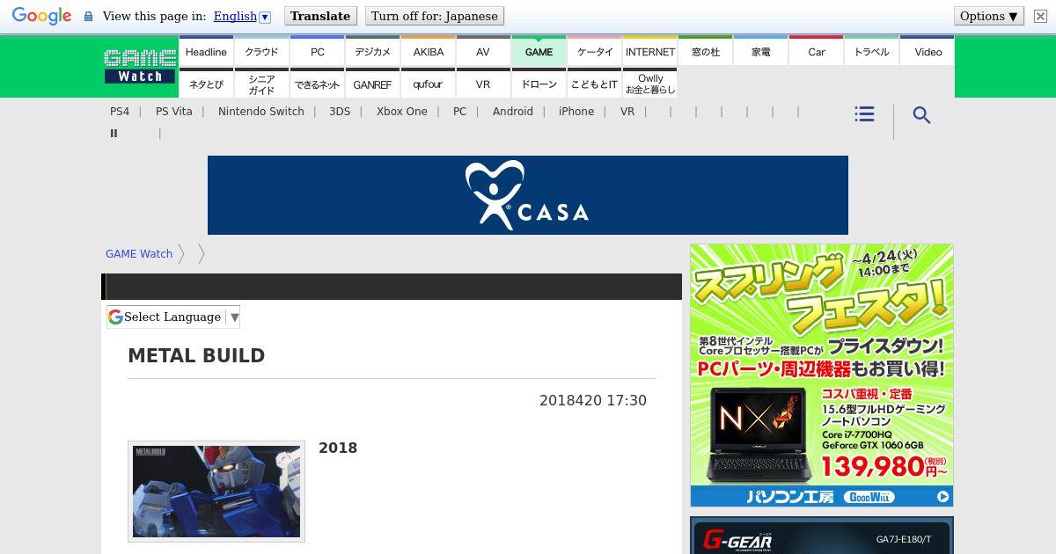Click the METAL BUILD article heading
This screenshot has height=554, width=1056.
point(196,356)
